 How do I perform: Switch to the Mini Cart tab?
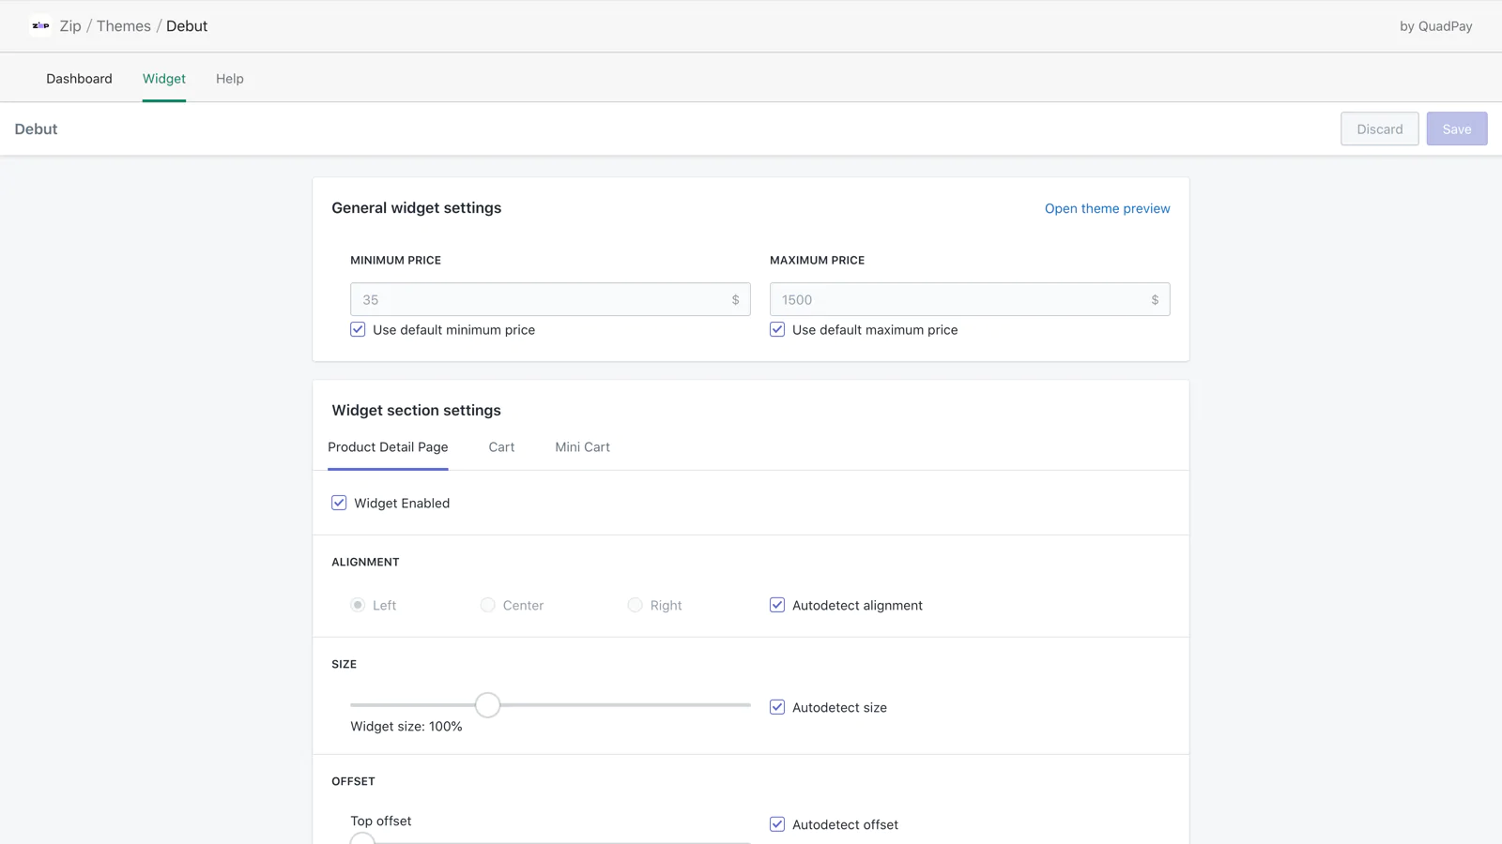582,447
